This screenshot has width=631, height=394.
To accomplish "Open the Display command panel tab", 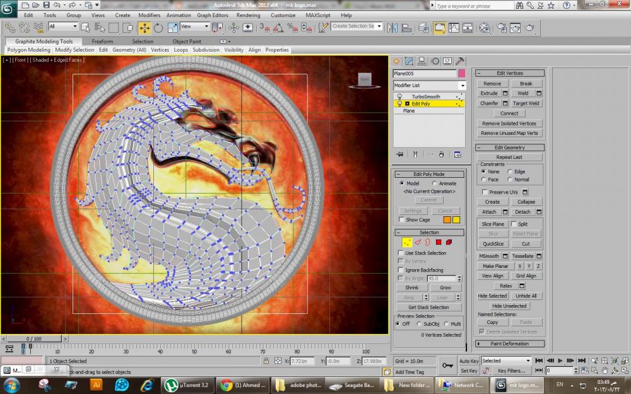I will 447,61.
